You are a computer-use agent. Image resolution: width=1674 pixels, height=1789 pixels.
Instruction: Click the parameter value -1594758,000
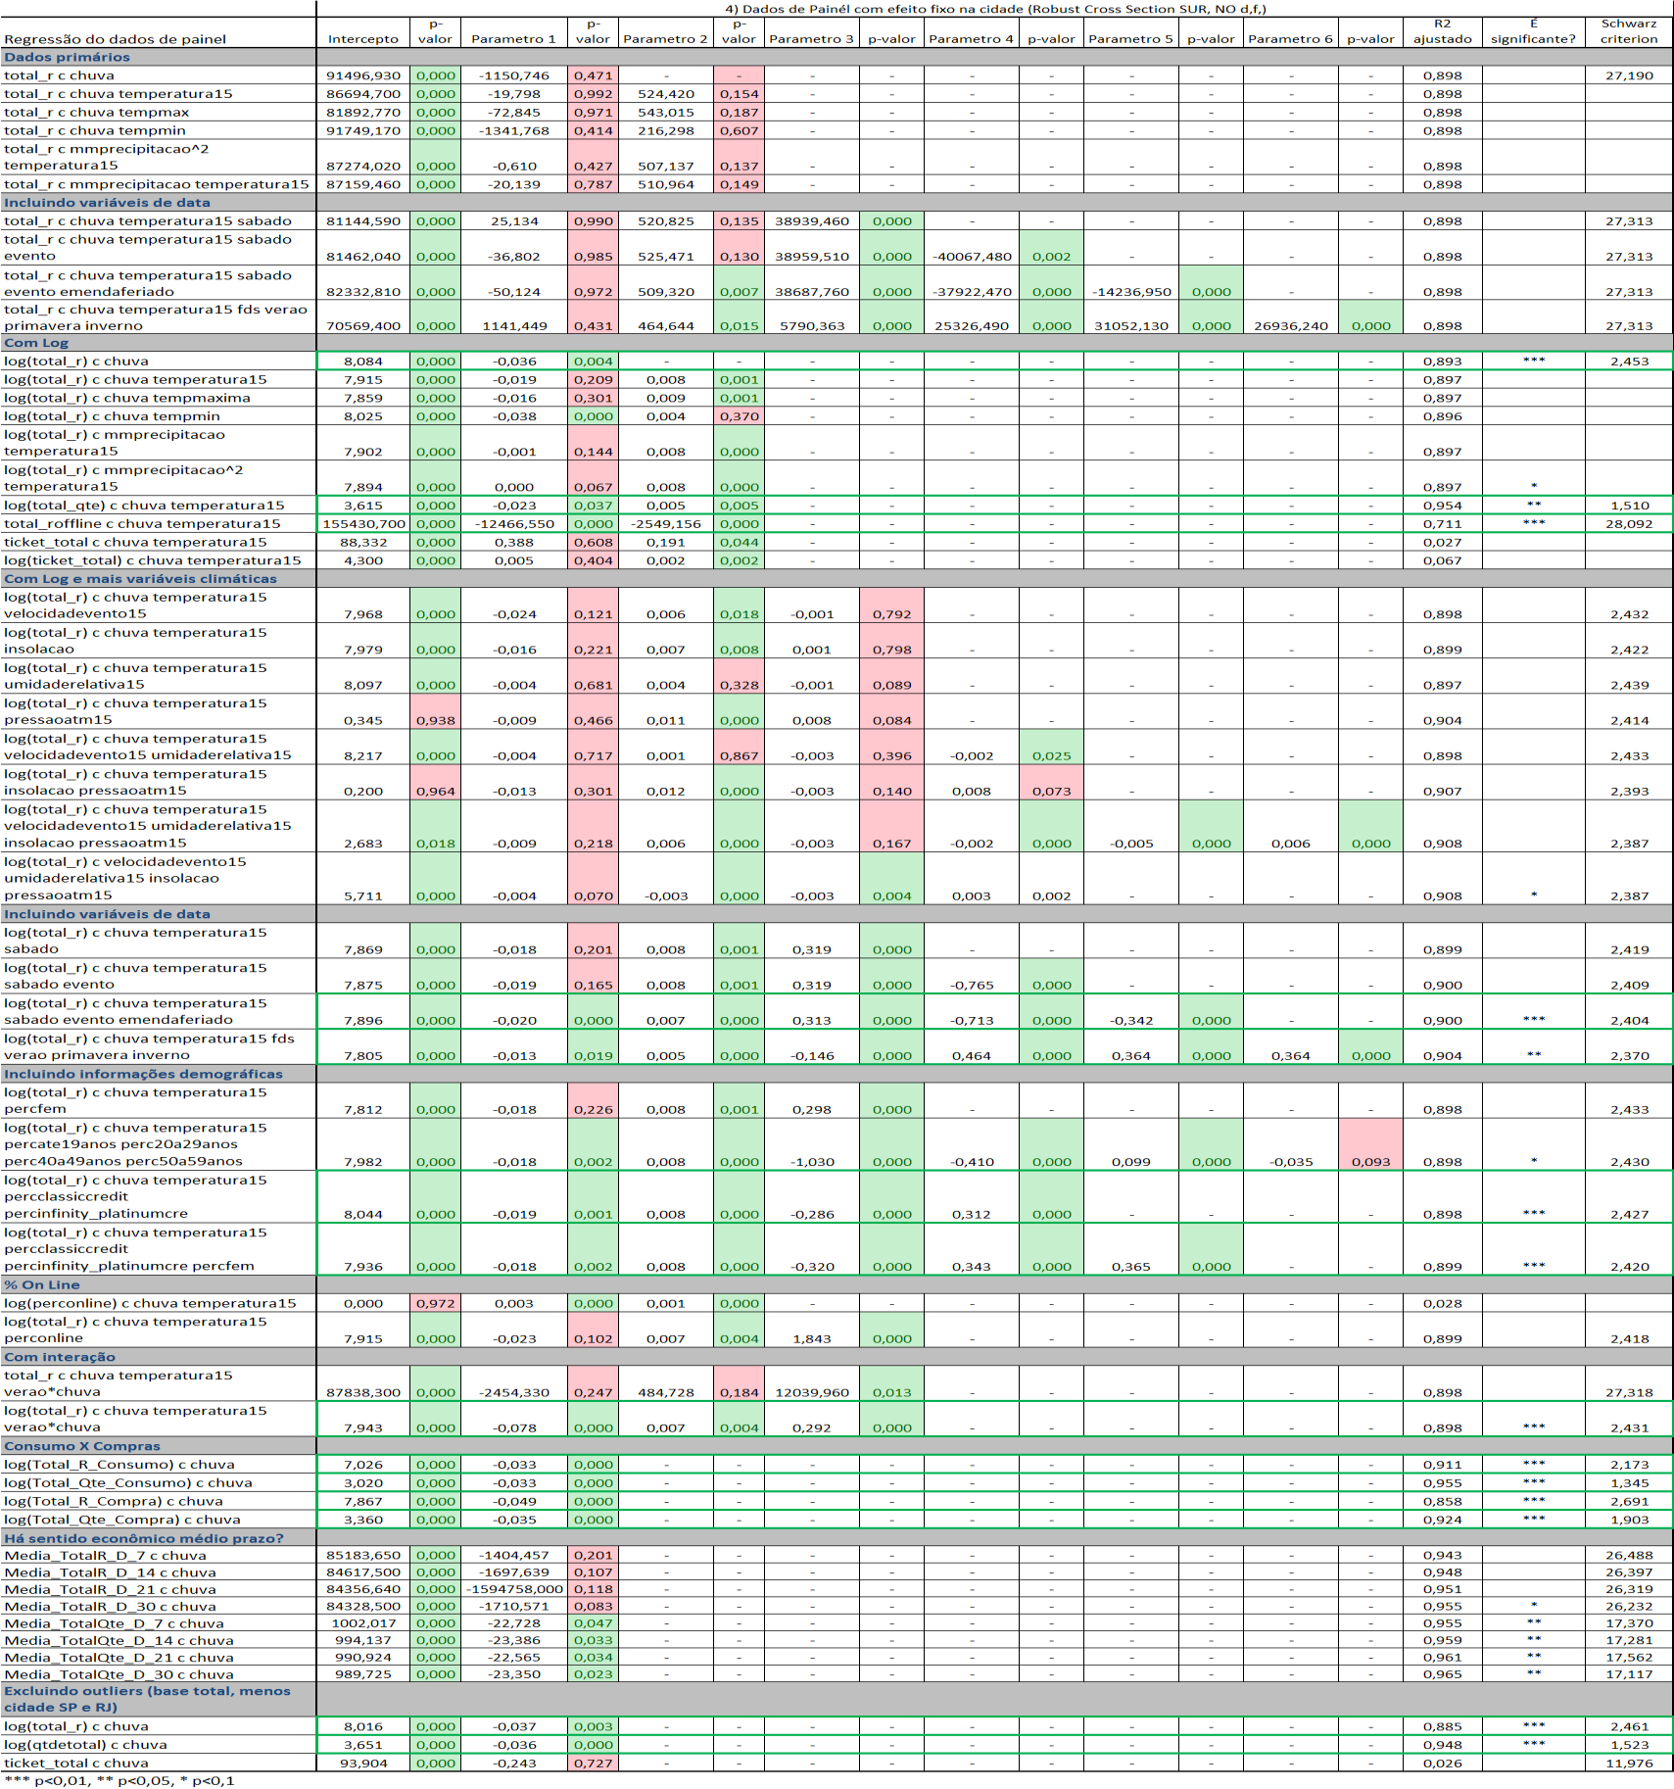click(x=513, y=1589)
